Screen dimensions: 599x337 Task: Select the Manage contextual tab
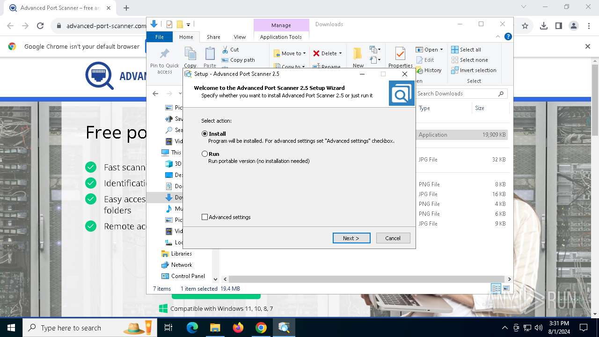click(281, 25)
